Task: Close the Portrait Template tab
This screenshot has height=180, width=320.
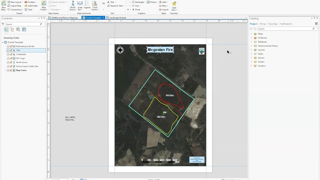Action: (103, 18)
